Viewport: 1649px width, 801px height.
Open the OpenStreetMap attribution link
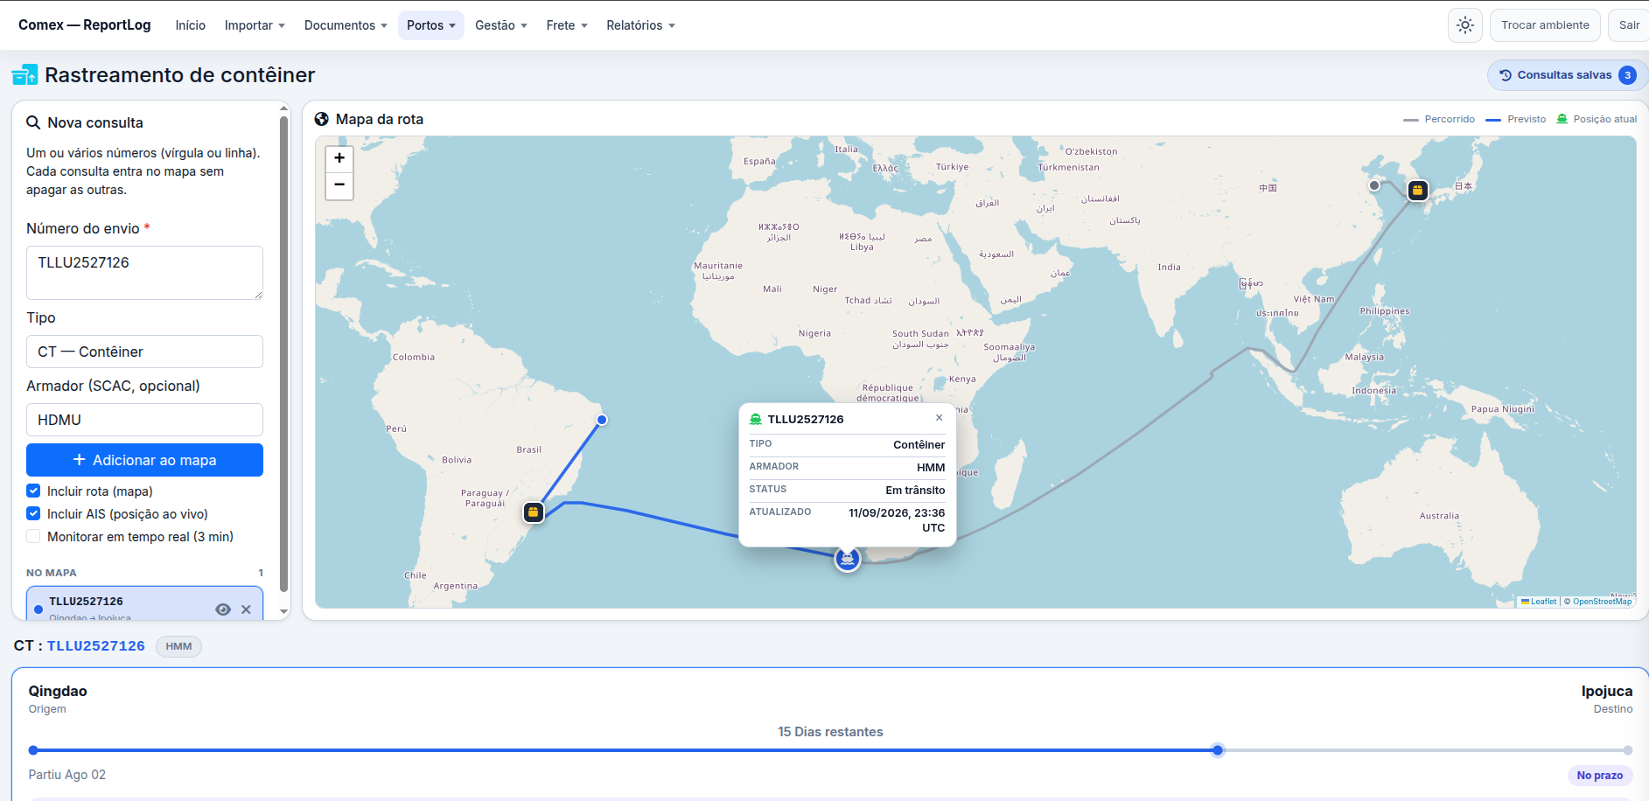tap(1602, 602)
